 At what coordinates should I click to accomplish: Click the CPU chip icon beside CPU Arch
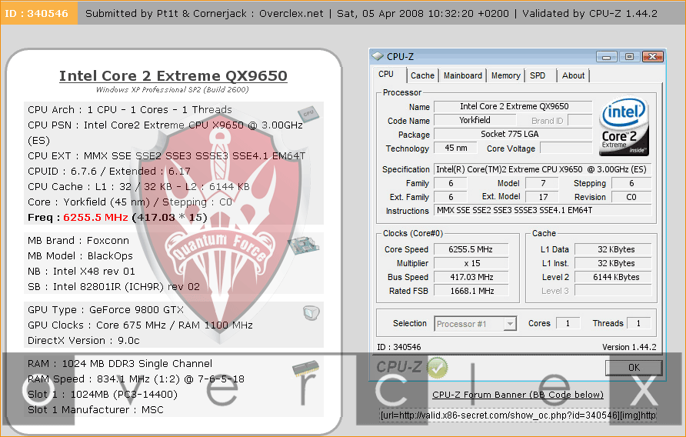[x=309, y=113]
